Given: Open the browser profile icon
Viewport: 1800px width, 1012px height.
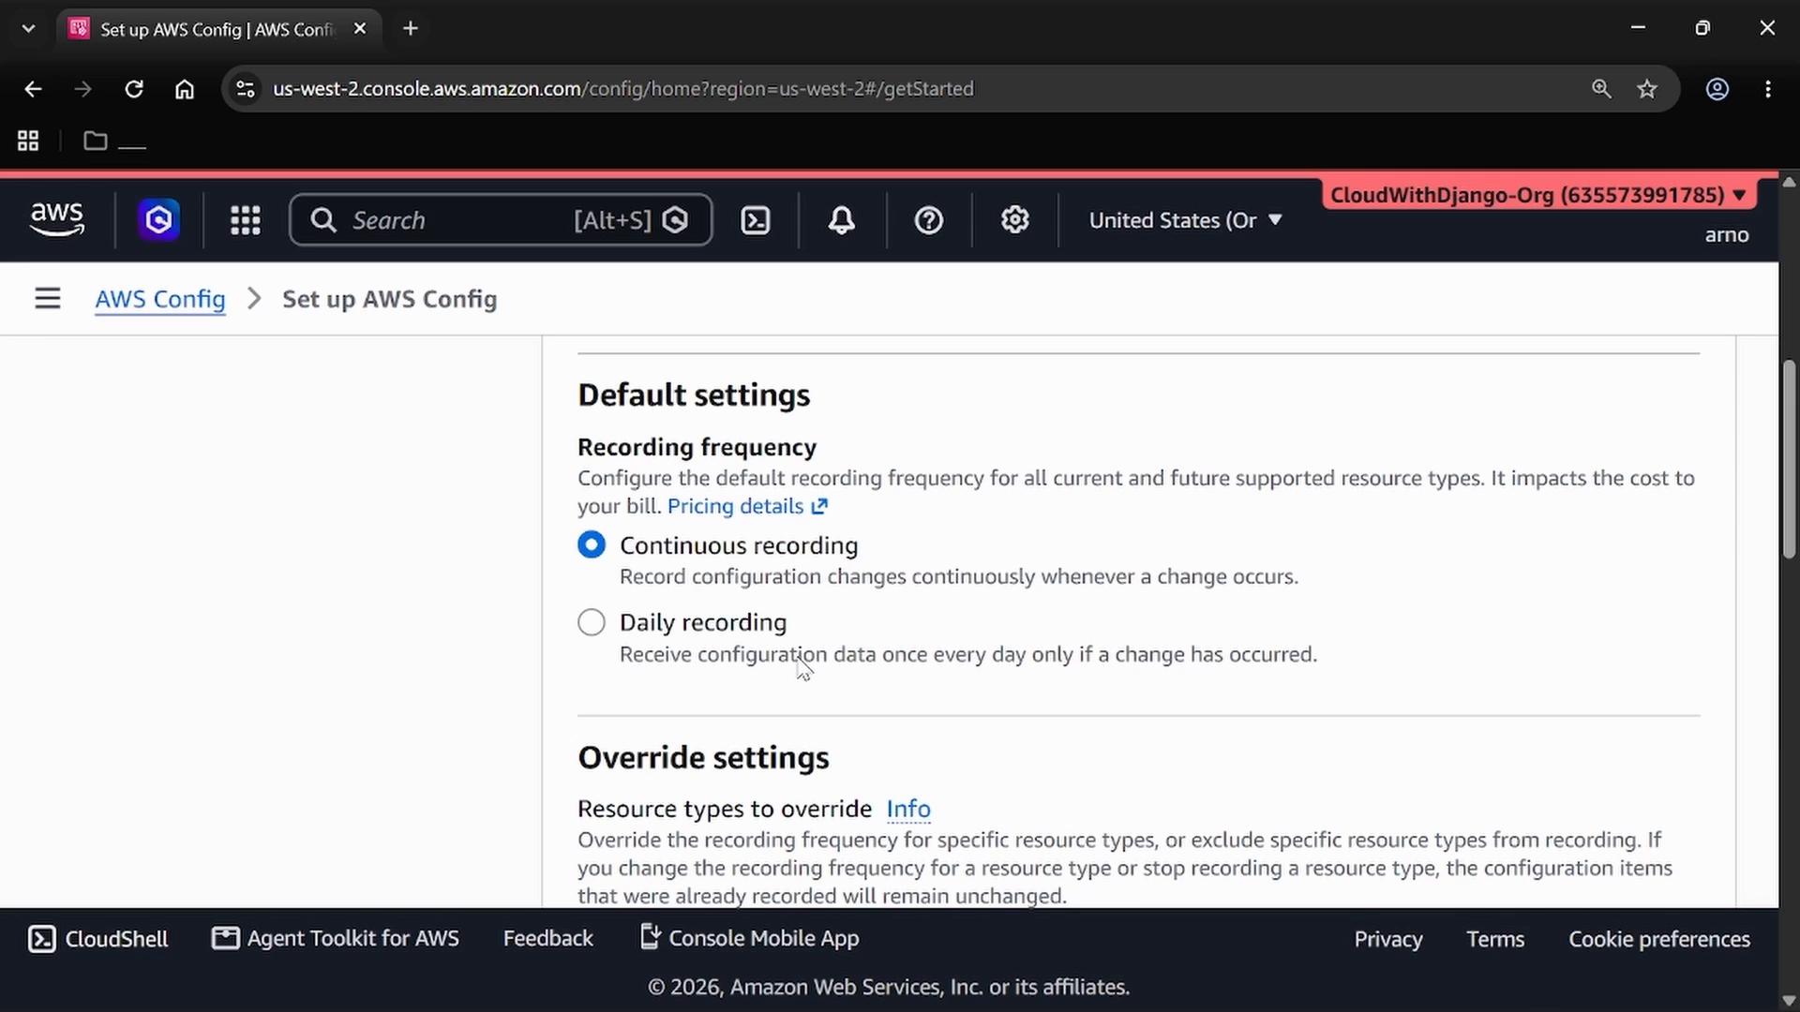Looking at the screenshot, I should point(1717,89).
